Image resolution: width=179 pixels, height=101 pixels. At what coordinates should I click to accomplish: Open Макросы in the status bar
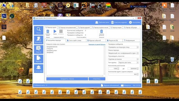point(126,85)
